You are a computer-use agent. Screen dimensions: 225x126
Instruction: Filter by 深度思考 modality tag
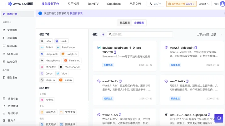point(48,112)
